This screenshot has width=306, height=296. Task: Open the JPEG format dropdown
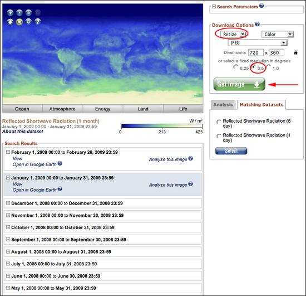click(x=258, y=43)
